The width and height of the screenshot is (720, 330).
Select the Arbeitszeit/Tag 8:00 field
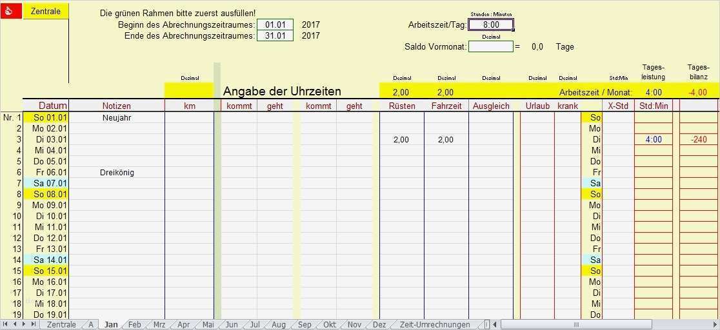491,24
